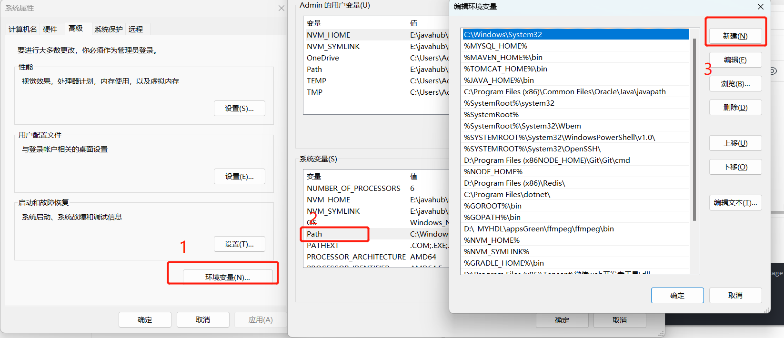Viewport: 784px width, 338px height.
Task: Open 编辑文本(T)... editor
Action: click(x=735, y=203)
